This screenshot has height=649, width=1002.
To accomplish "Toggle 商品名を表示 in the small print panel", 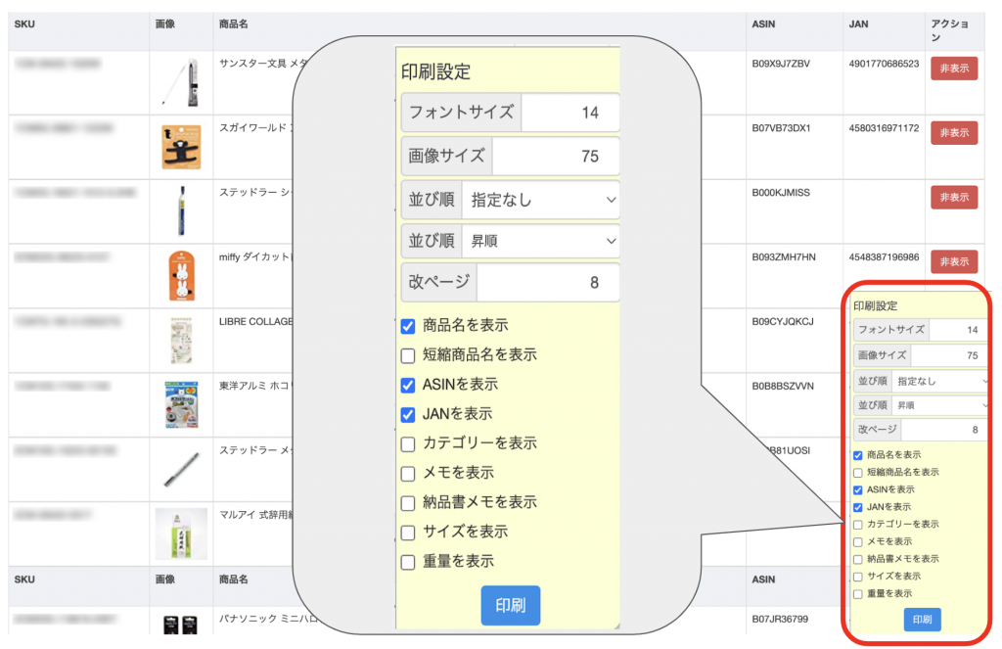I will pos(857,455).
